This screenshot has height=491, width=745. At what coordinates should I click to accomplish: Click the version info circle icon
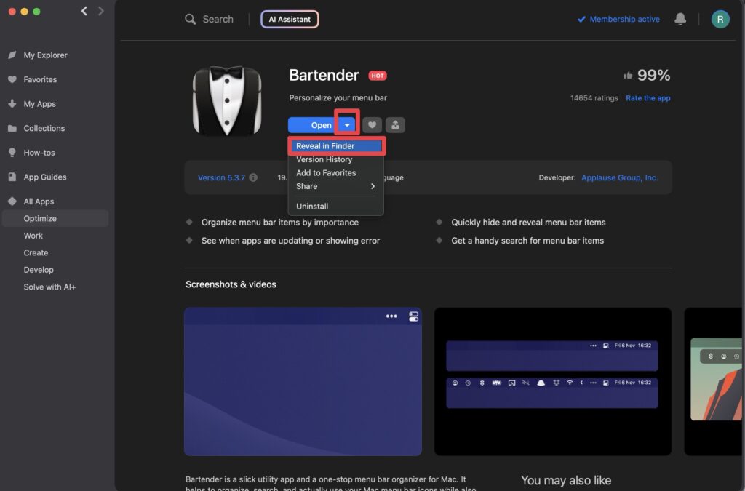253,177
